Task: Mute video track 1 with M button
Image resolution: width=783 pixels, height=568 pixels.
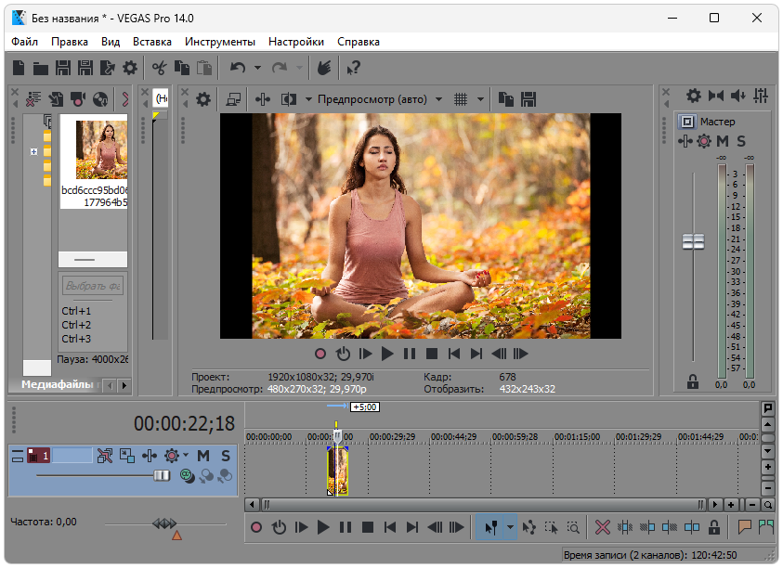Action: coord(202,456)
